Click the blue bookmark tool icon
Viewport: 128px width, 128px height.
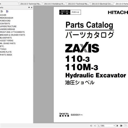pyautogui.click(x=7, y=12)
